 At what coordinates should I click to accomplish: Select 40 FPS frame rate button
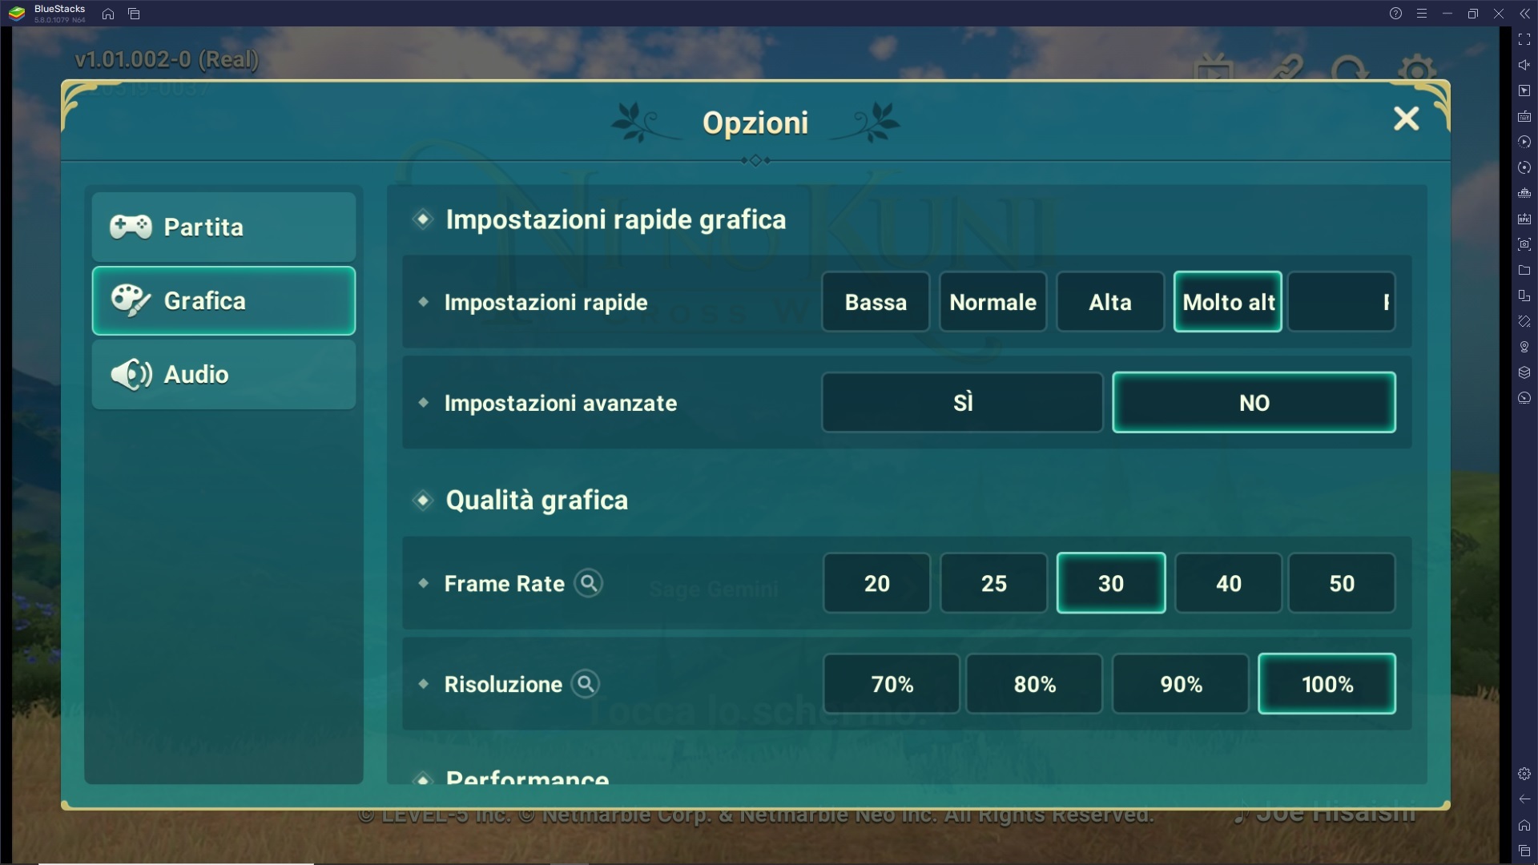(x=1227, y=583)
